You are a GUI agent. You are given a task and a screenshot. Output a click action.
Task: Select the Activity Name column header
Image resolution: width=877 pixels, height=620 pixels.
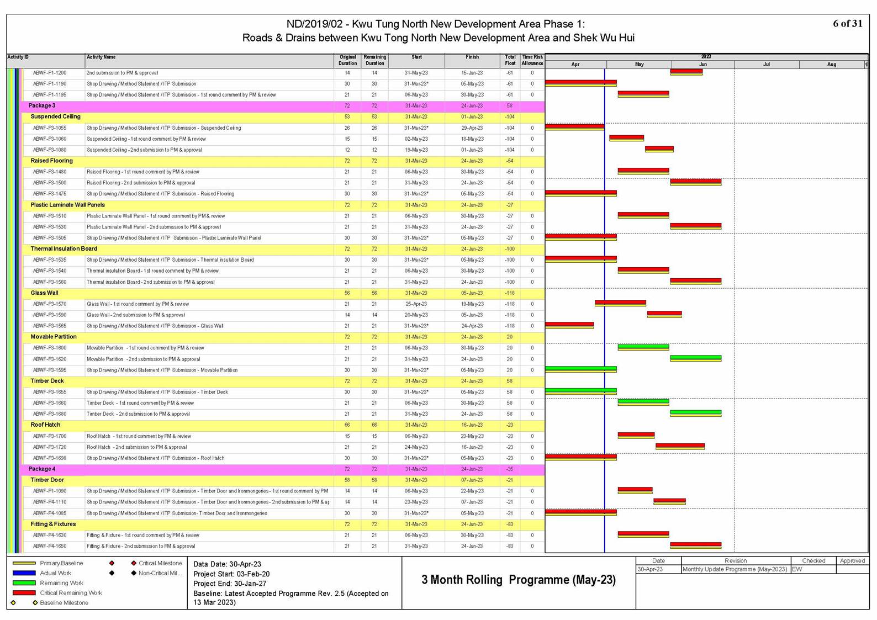[x=209, y=61]
